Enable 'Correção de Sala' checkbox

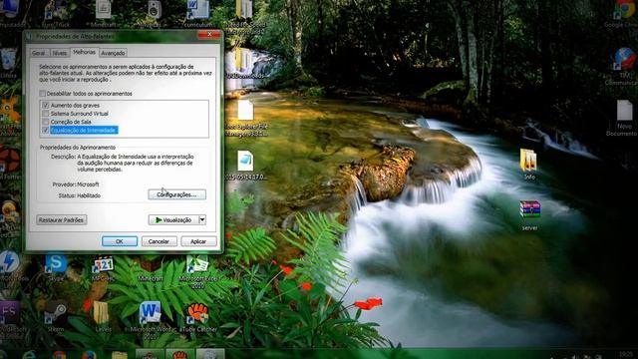[46, 122]
